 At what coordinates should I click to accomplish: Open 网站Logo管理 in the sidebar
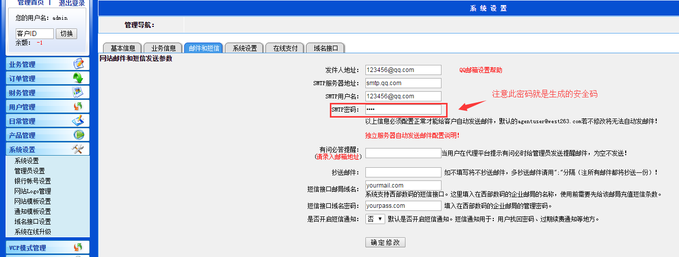(32, 191)
